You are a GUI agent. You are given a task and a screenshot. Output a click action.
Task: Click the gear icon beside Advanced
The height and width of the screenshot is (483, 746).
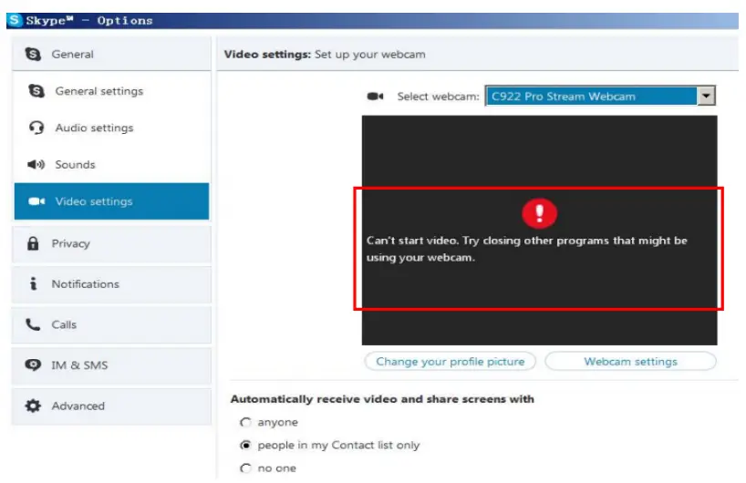tap(33, 406)
